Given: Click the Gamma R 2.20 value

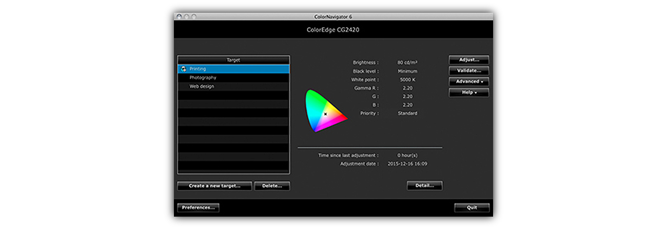Looking at the screenshot, I should point(407,88).
